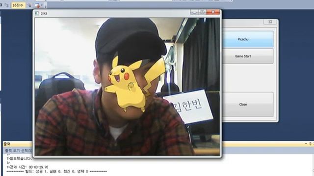Open dropdown arrow beside red window icon

click(42, 5)
